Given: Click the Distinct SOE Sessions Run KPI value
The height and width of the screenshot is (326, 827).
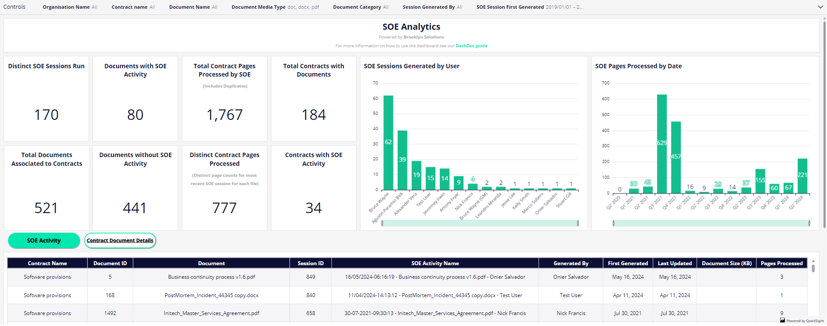Looking at the screenshot, I should coord(46,115).
